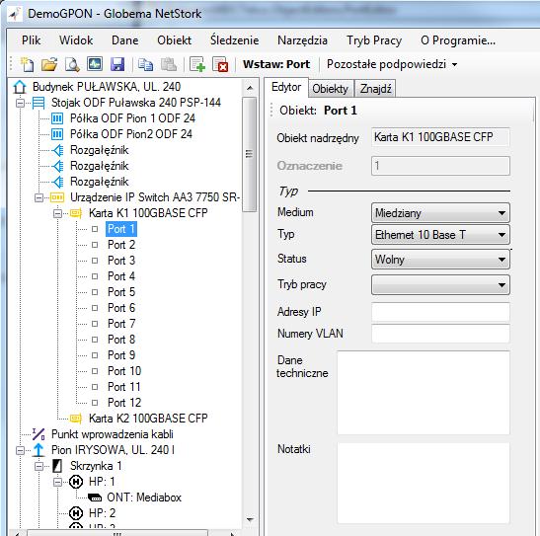The height and width of the screenshot is (536, 540).
Task: Collapse the Pion IRYSOWA tree node
Action: [x=21, y=450]
